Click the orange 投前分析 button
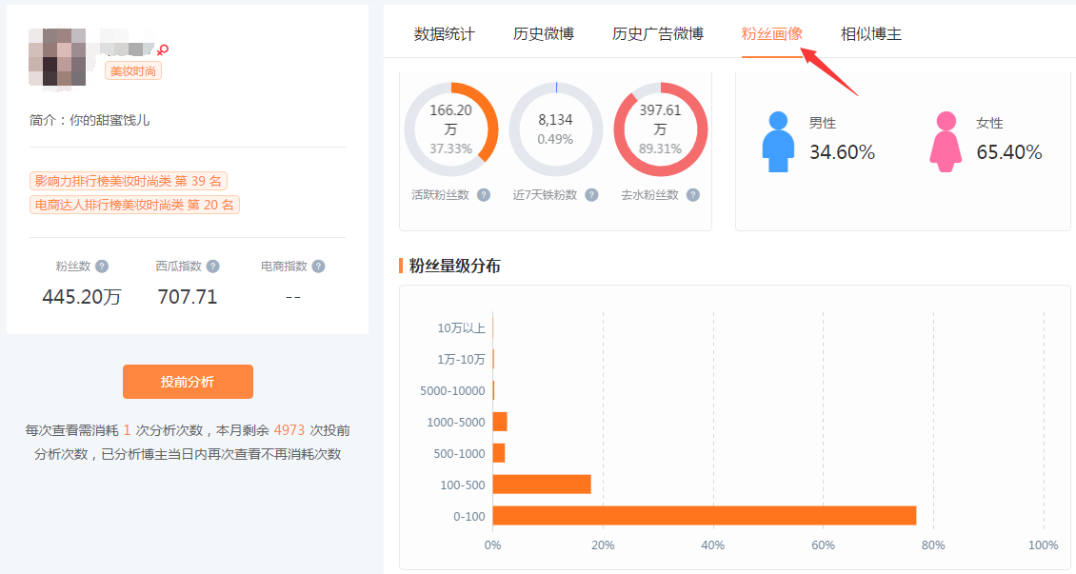Viewport: 1076px width, 574px height. [x=187, y=382]
